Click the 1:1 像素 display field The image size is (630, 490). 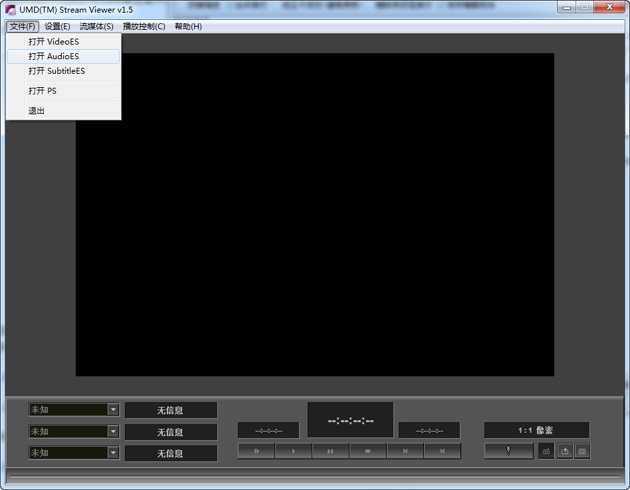(536, 430)
